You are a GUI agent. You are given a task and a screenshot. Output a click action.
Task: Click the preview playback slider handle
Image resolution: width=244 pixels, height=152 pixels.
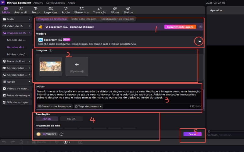click(209, 131)
